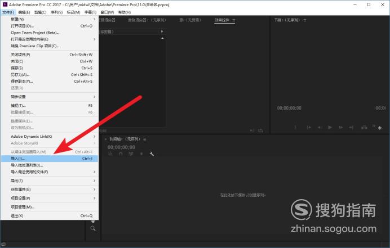The width and height of the screenshot is (390, 248).
Task: Choose 保存(S) menu item
Action: point(50,68)
